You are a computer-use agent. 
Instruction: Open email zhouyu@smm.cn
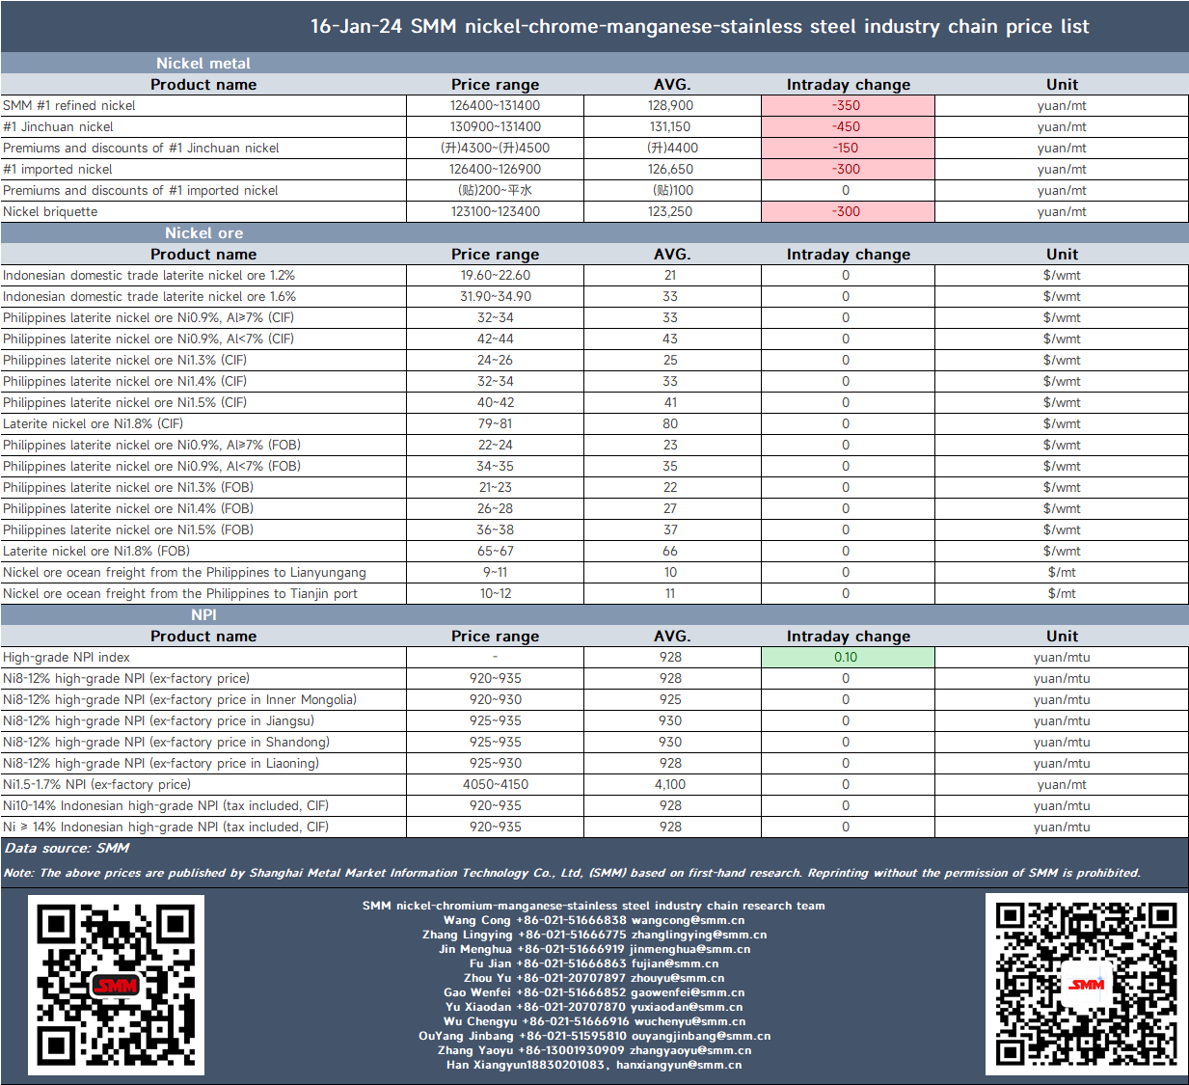click(x=677, y=978)
